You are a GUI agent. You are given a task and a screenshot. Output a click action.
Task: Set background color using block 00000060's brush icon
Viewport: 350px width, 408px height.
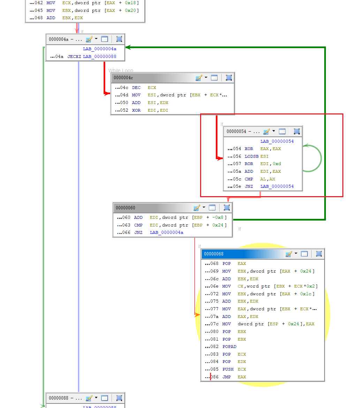(197, 208)
